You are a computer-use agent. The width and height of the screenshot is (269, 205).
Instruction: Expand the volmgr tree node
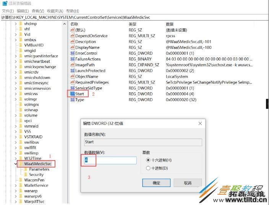coord(16,99)
